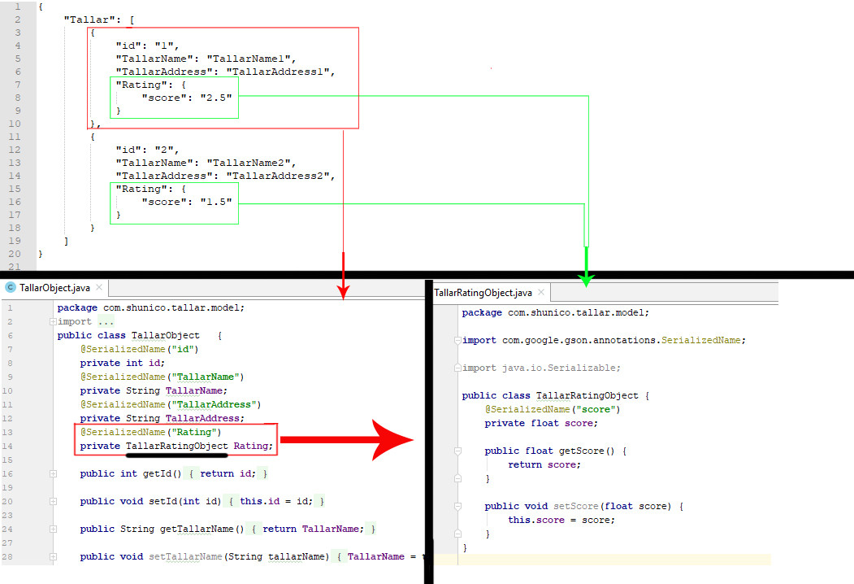Collapse the java.io.Serializable import fold region
The width and height of the screenshot is (854, 584).
click(456, 368)
